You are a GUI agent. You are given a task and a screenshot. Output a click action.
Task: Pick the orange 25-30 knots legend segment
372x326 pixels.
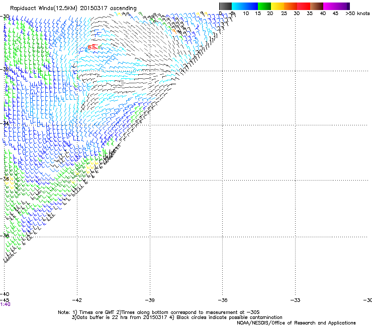tap(291, 6)
